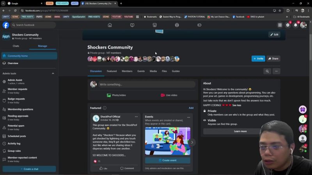Viewport: 312px width, 175px height.
Task: Open the Events tab
Action: (x=141, y=71)
